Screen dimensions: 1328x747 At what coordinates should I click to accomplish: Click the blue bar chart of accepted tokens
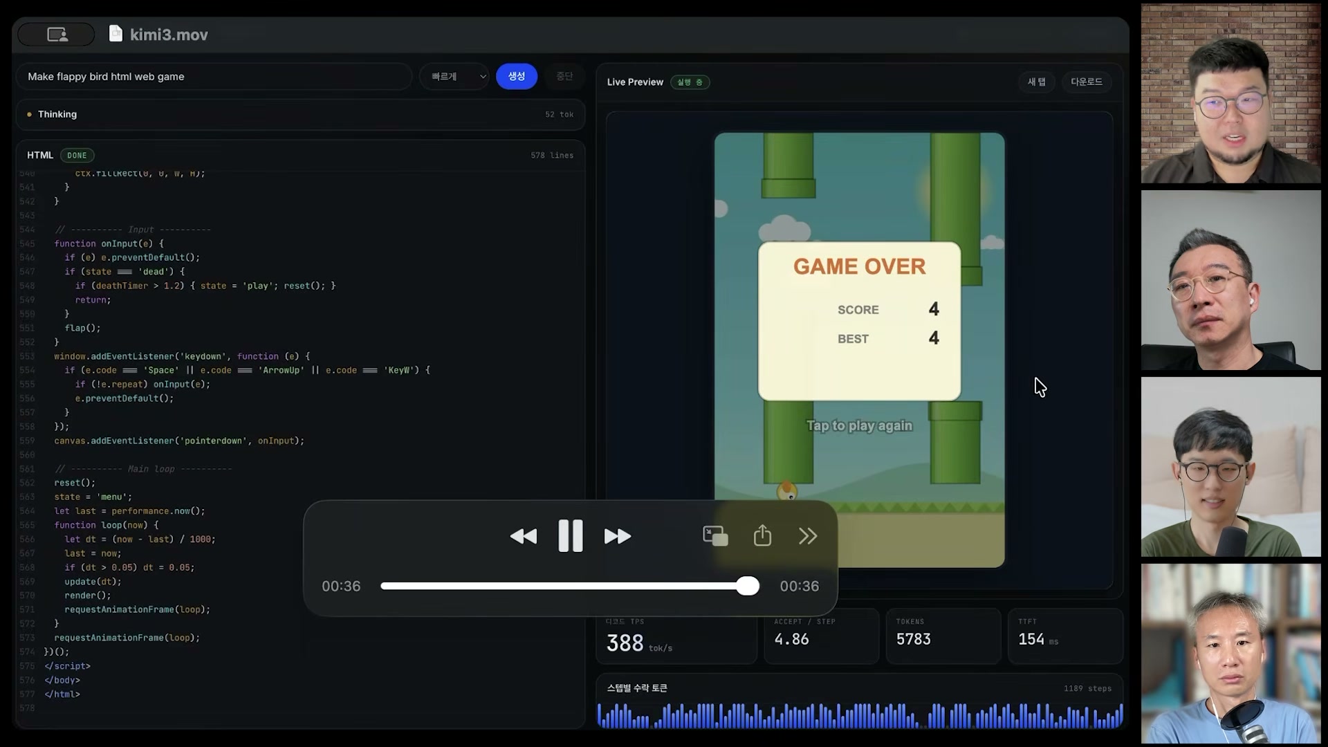[860, 715]
